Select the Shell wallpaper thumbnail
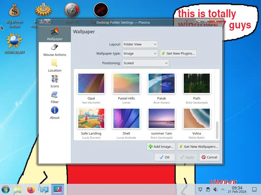This screenshot has height=195, width=261. click(126, 118)
